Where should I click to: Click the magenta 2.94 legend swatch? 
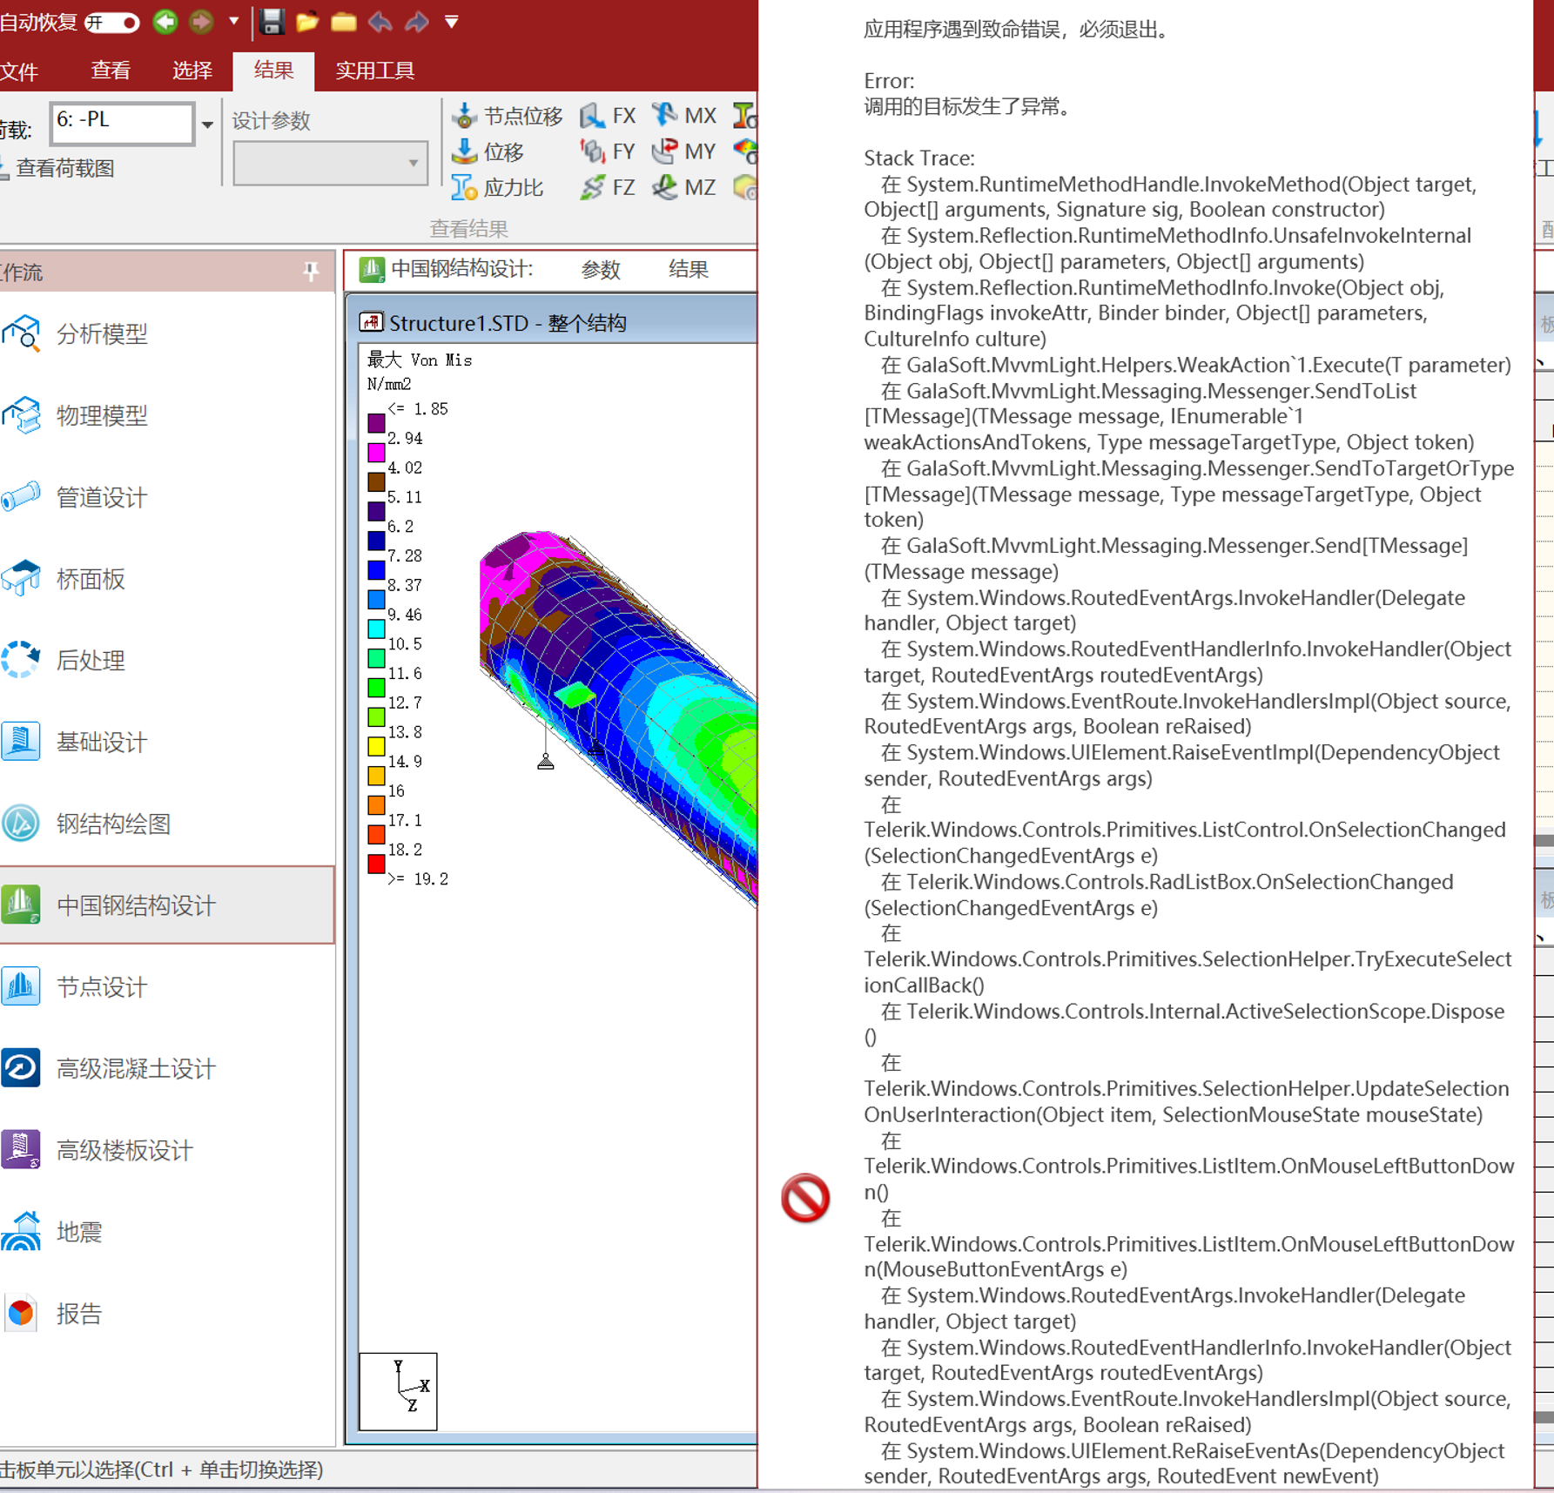coord(376,453)
